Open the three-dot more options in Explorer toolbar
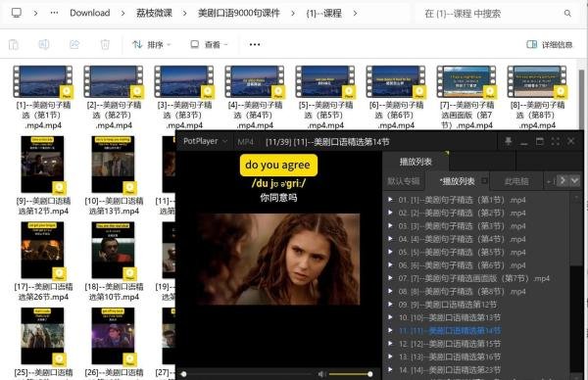588x380 pixels. coord(255,45)
